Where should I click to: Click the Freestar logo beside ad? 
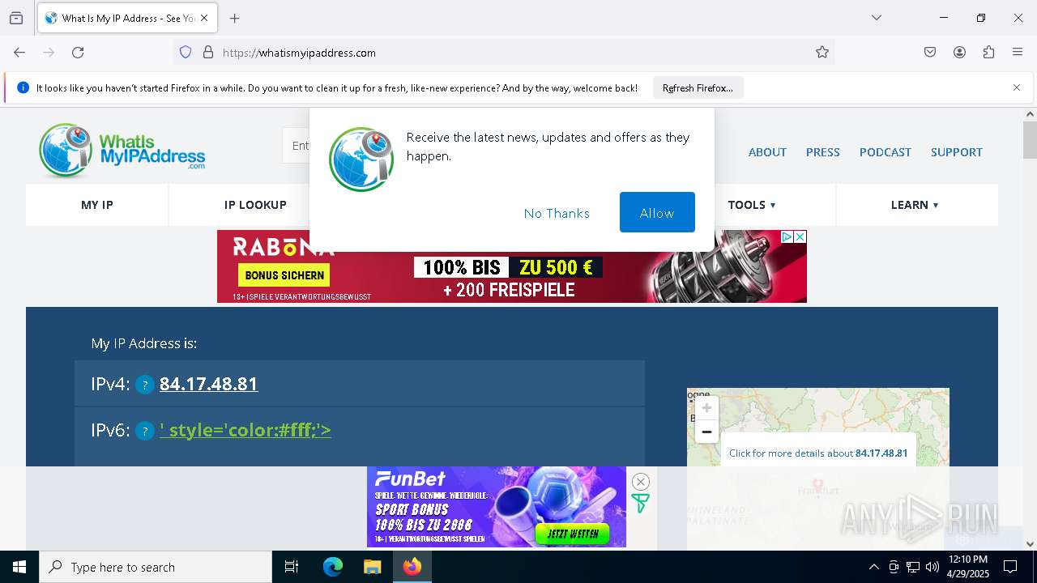(x=640, y=504)
